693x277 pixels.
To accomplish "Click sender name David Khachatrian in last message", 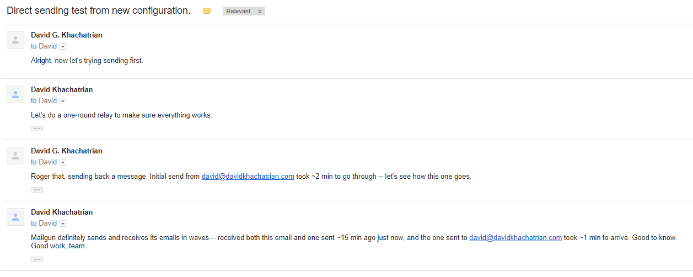I will (x=62, y=212).
